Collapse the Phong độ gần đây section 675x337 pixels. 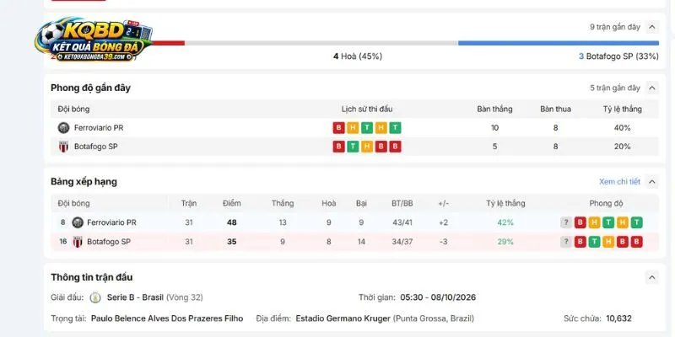tap(651, 88)
